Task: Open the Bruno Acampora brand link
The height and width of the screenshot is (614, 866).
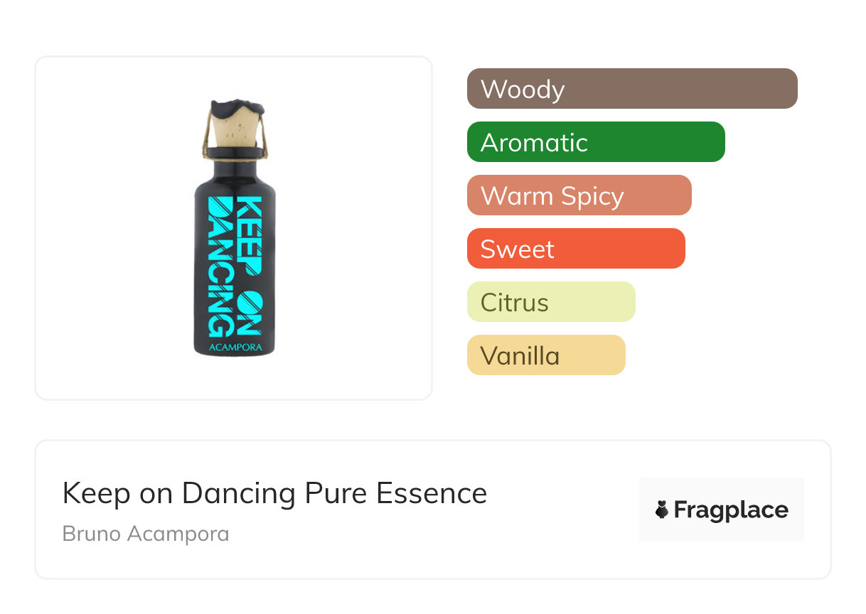Action: point(146,534)
